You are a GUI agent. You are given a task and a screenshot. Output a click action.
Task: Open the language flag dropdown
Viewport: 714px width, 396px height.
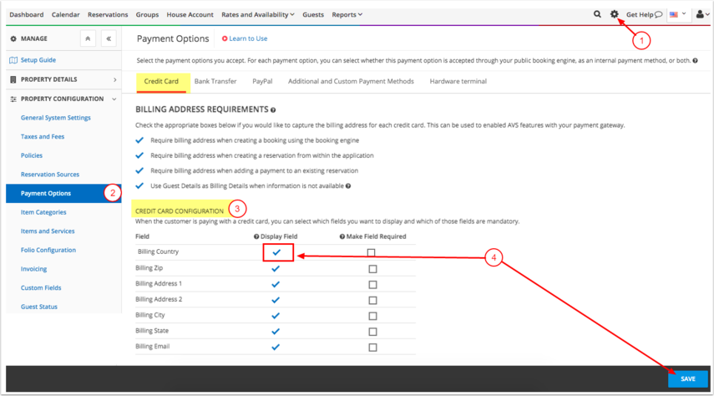677,14
